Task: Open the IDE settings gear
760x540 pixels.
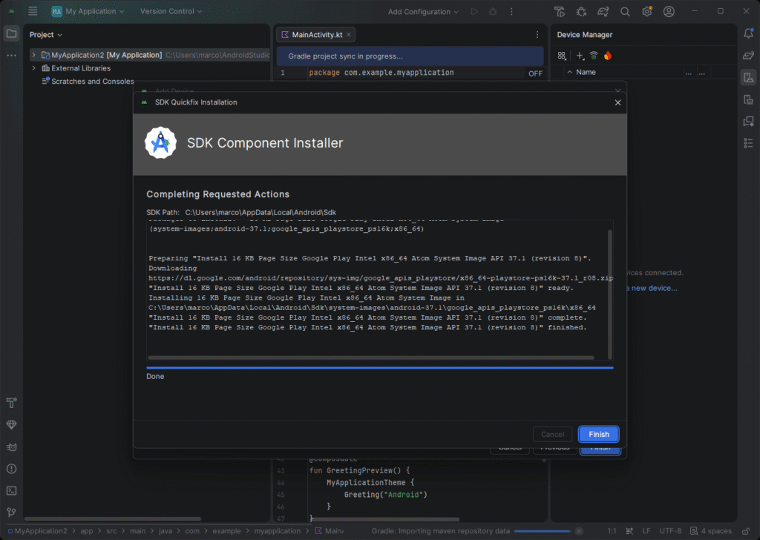Action: pyautogui.click(x=647, y=12)
